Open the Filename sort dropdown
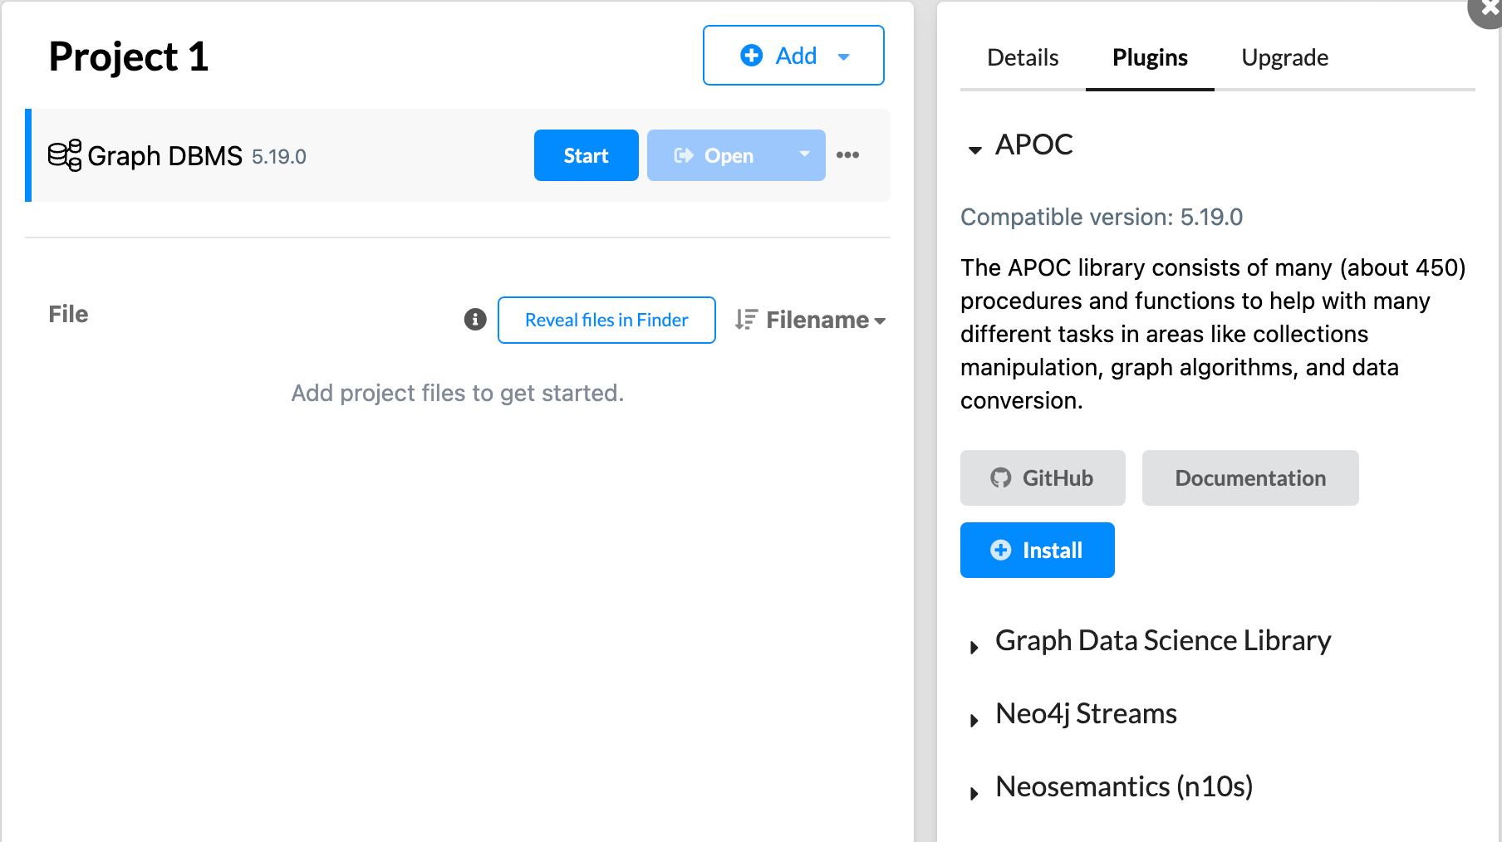Image resolution: width=1502 pixels, height=842 pixels. (826, 320)
